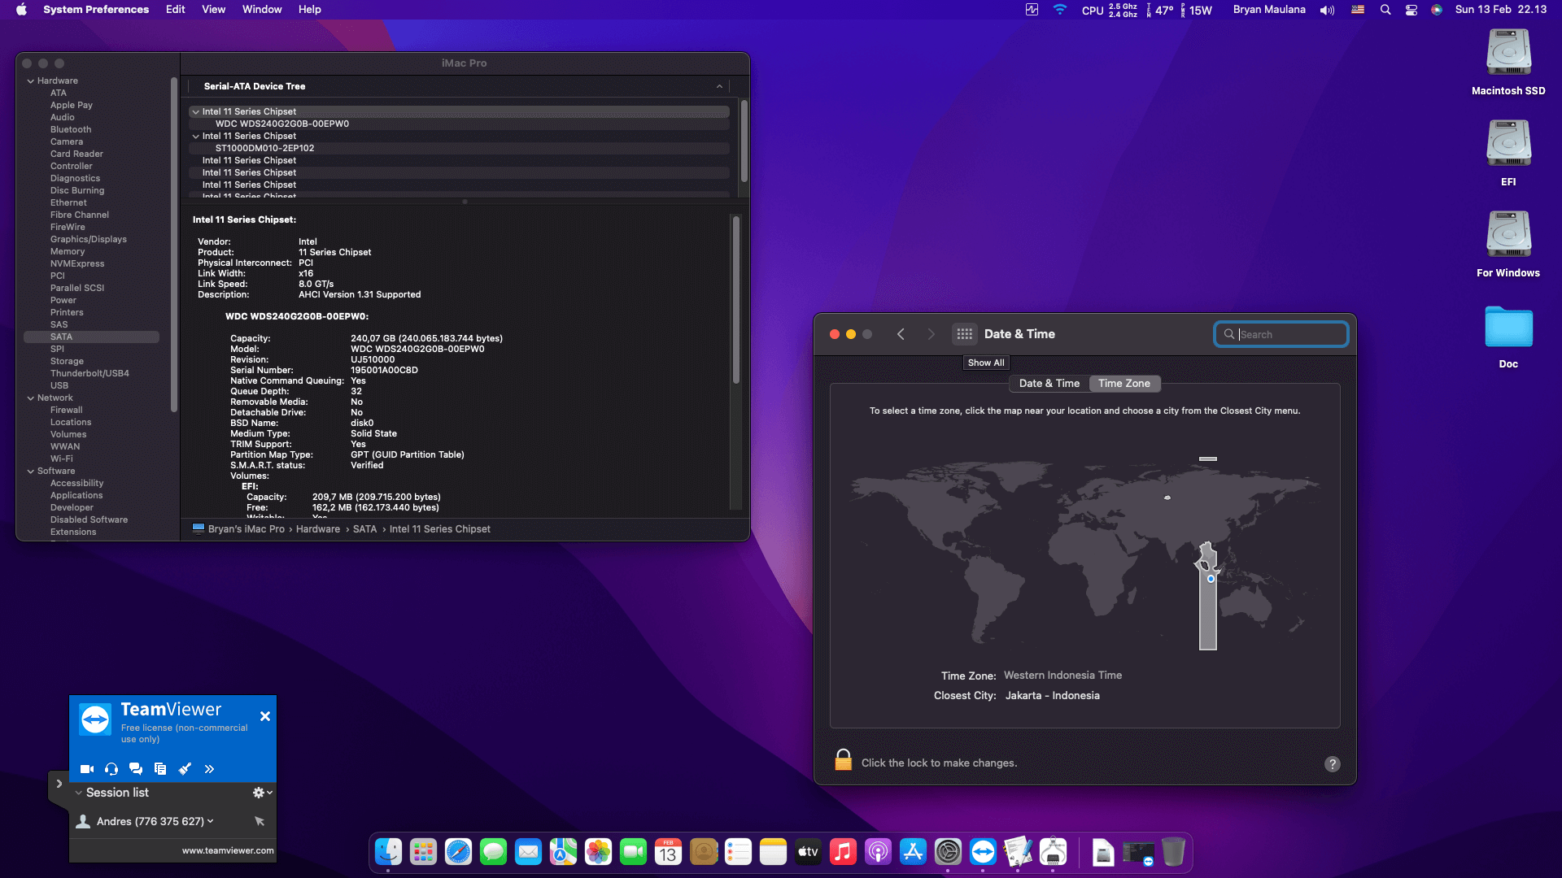Go back in System Preferences
Screen dimensions: 1562x878
tap(901, 334)
